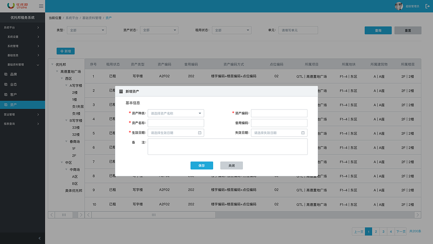Select the B区 tree node
The height and width of the screenshot is (244, 433).
pyautogui.click(x=75, y=184)
